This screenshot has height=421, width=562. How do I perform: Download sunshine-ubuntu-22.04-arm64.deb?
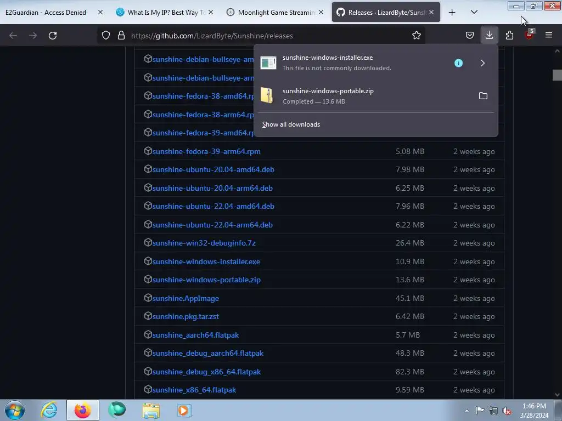(212, 225)
